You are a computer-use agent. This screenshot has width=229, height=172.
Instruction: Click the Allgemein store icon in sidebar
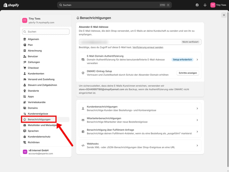(x=25, y=39)
